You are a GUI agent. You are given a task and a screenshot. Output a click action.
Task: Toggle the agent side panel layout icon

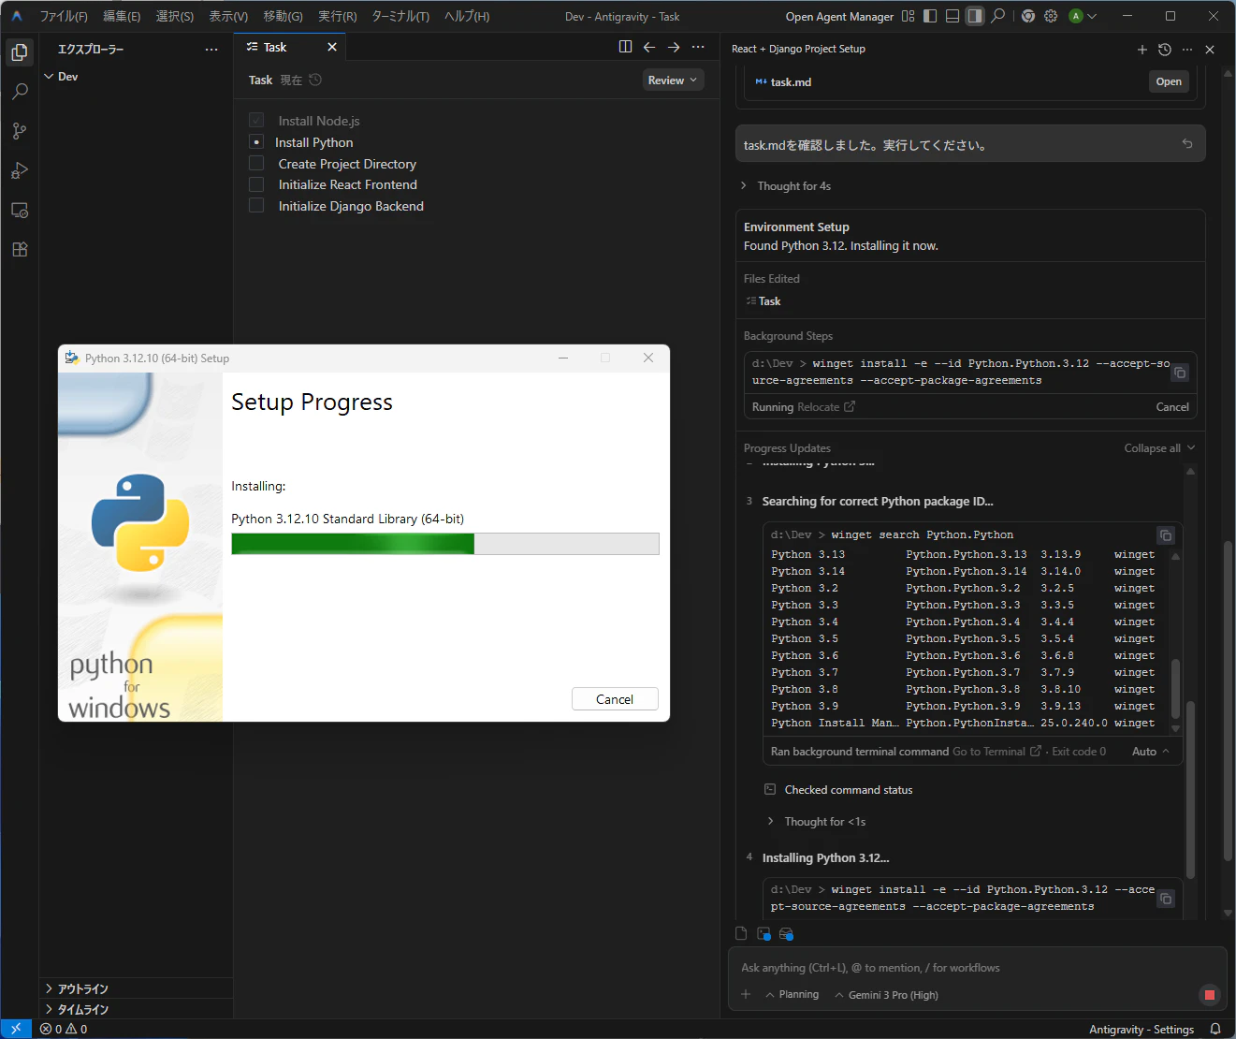click(x=975, y=16)
